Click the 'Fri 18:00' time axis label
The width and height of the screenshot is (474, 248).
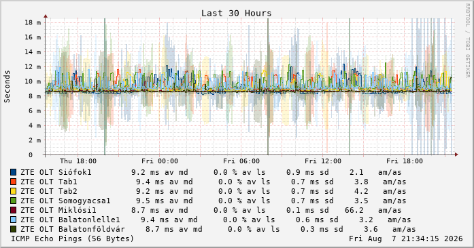(405, 161)
